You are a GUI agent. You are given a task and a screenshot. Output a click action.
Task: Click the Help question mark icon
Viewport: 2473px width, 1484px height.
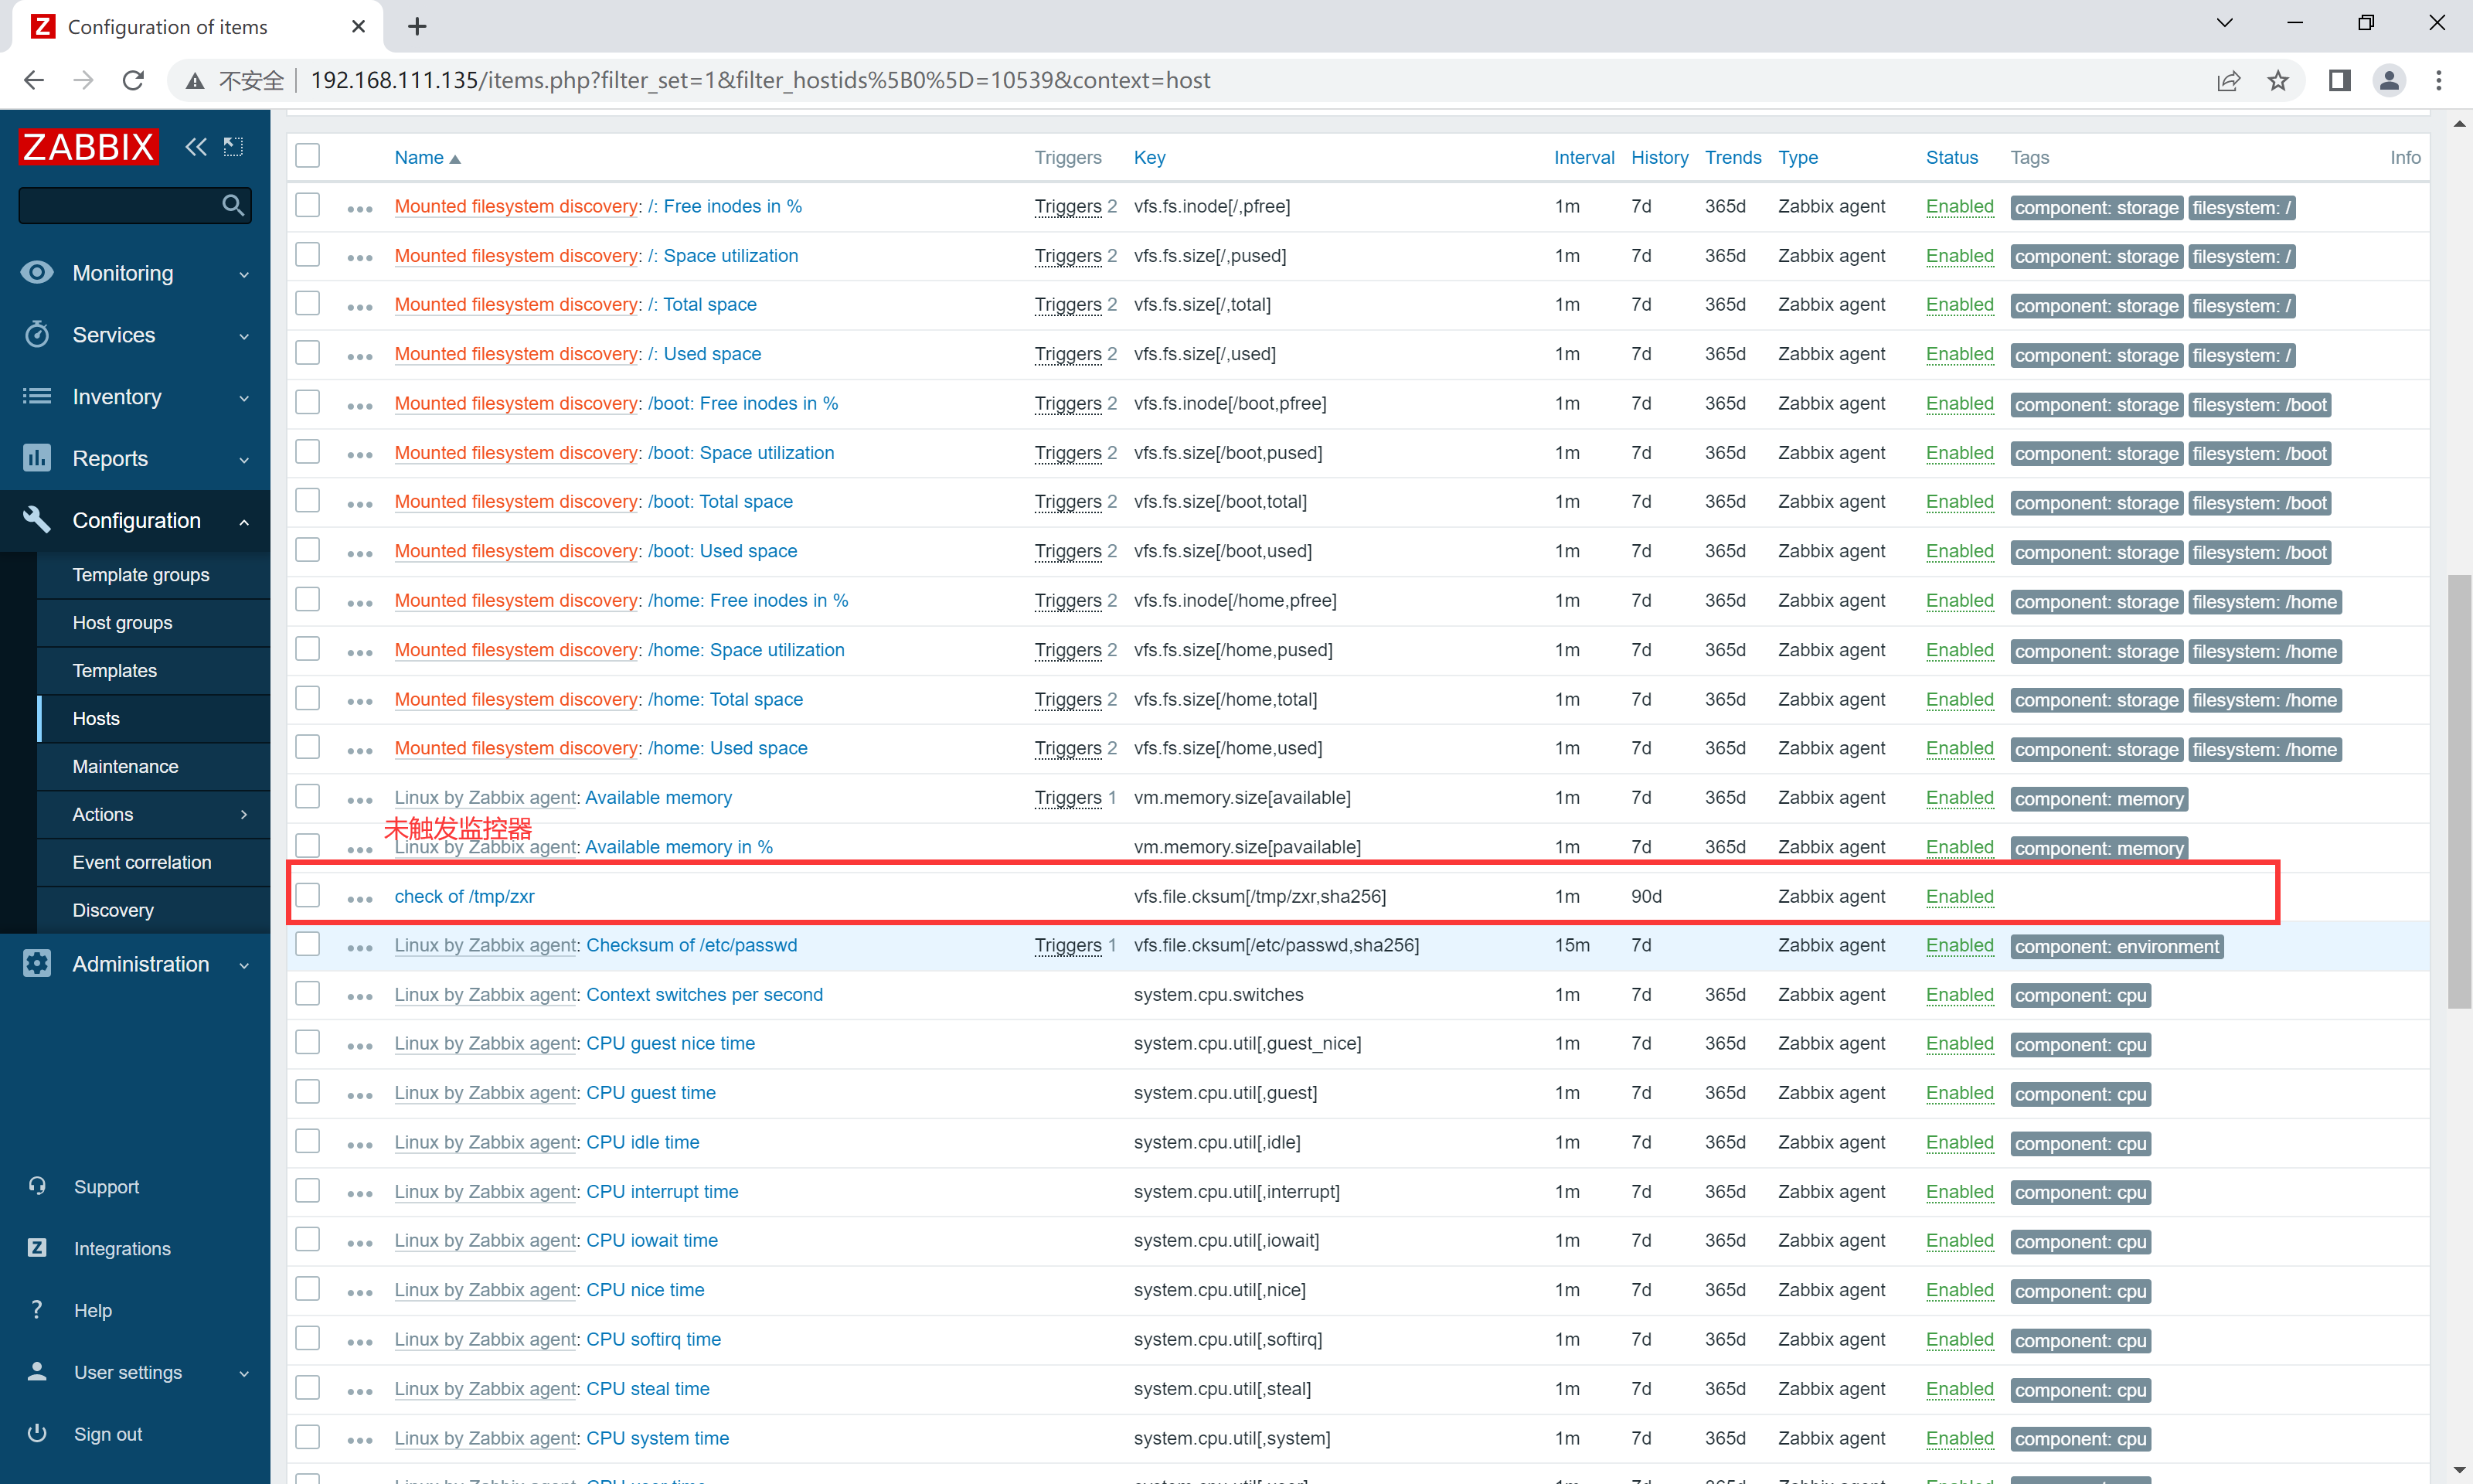coord(37,1310)
